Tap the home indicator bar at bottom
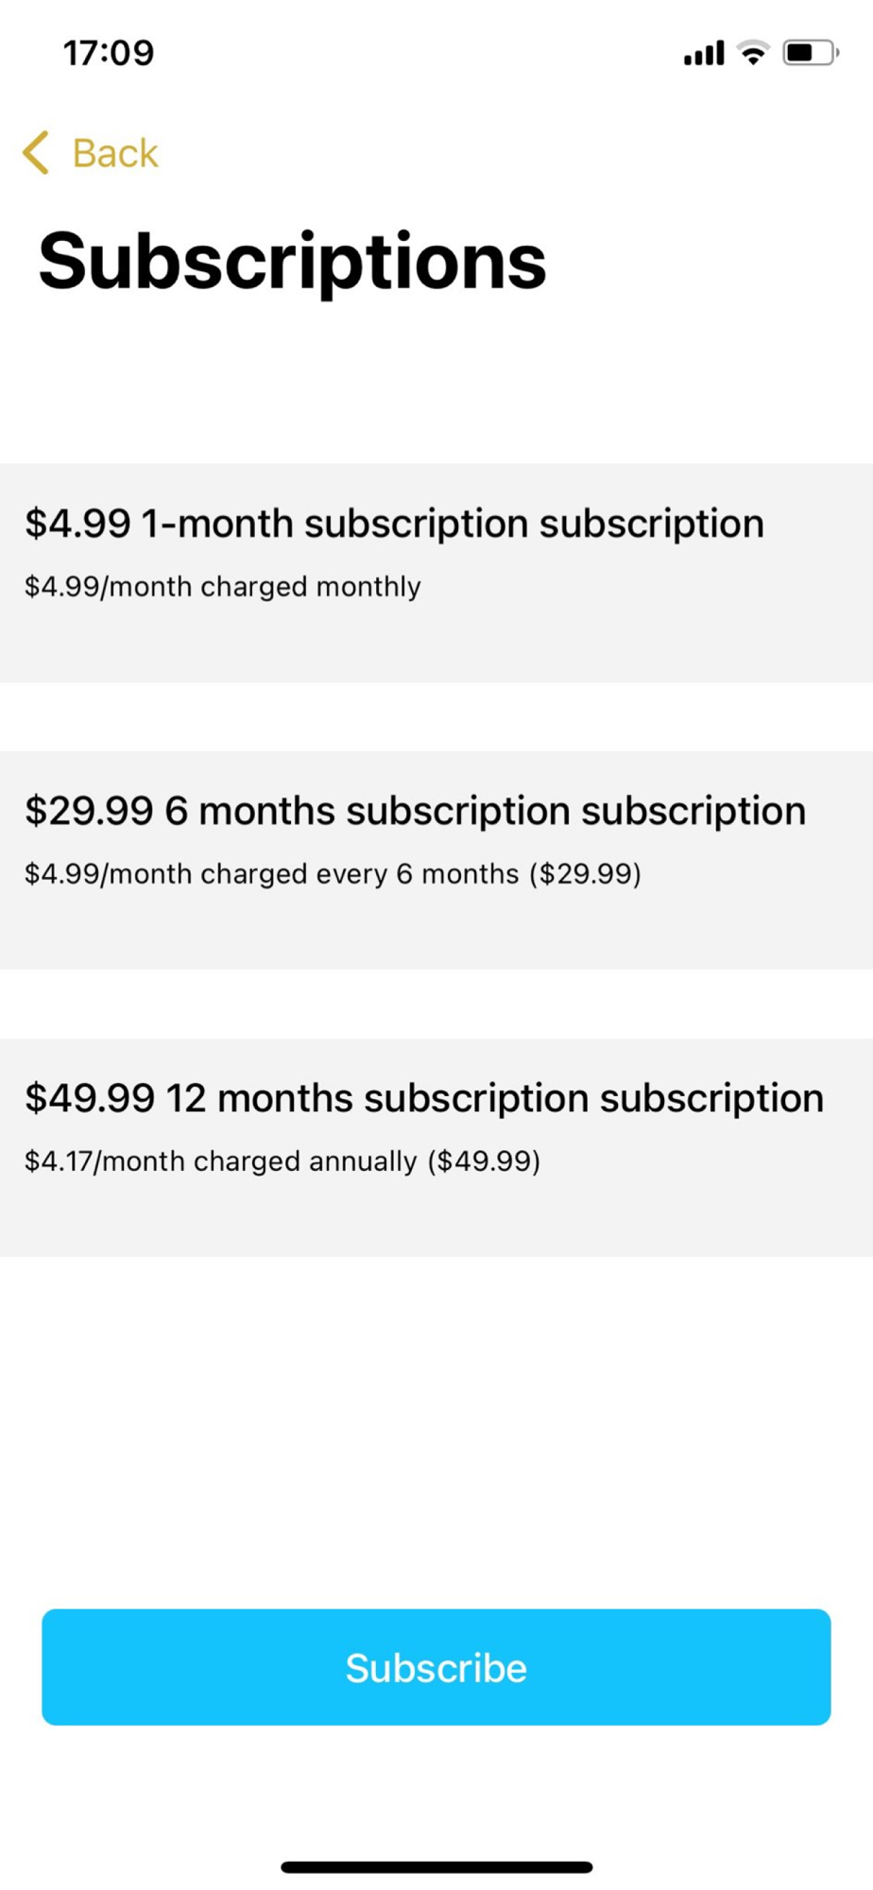873x1890 pixels. click(436, 1867)
